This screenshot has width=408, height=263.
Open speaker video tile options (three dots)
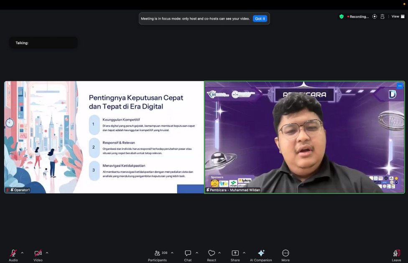(400, 86)
